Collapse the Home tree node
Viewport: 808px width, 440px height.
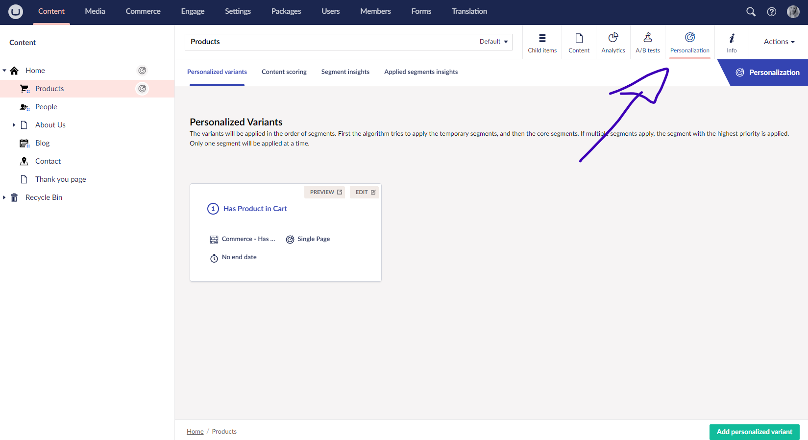(4, 71)
